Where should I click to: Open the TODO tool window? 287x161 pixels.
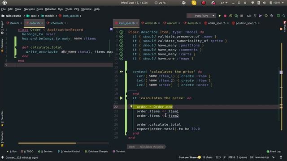[27, 151]
